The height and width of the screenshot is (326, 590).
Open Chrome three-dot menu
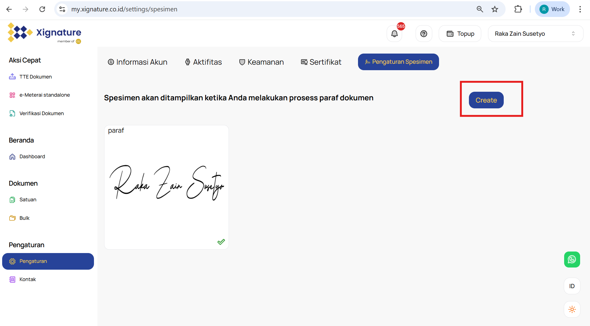pos(580,9)
